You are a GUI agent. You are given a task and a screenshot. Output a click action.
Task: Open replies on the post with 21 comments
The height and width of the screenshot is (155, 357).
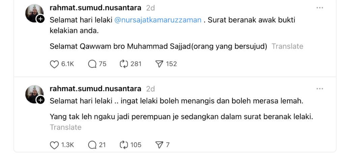coord(92,145)
